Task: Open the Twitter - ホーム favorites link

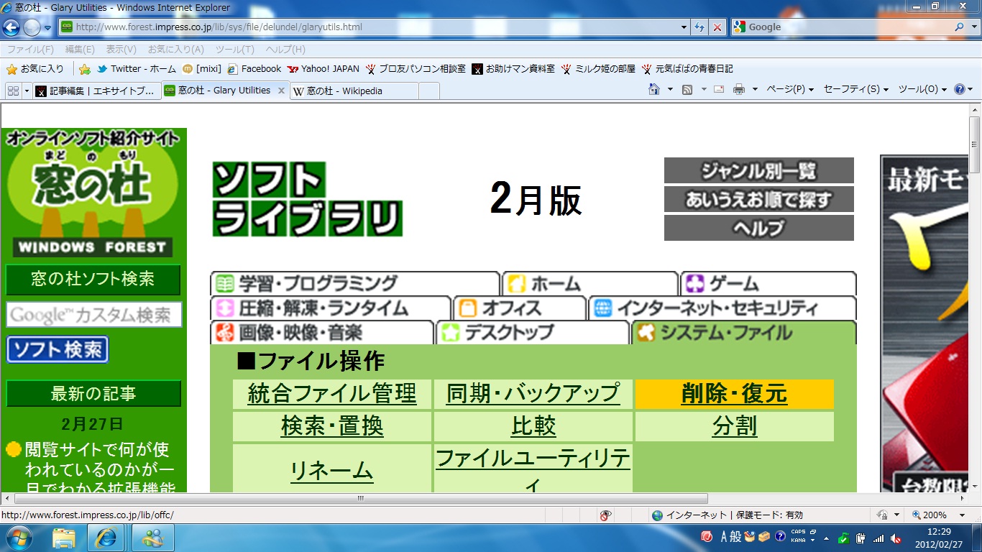Action: [137, 69]
